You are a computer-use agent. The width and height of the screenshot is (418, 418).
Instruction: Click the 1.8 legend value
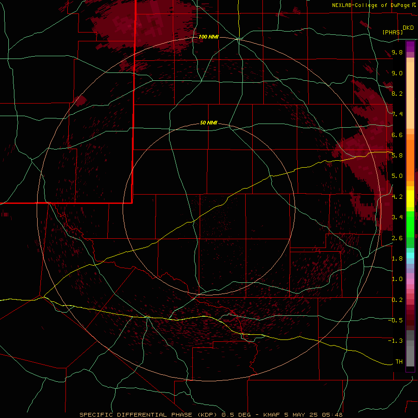pos(397,259)
